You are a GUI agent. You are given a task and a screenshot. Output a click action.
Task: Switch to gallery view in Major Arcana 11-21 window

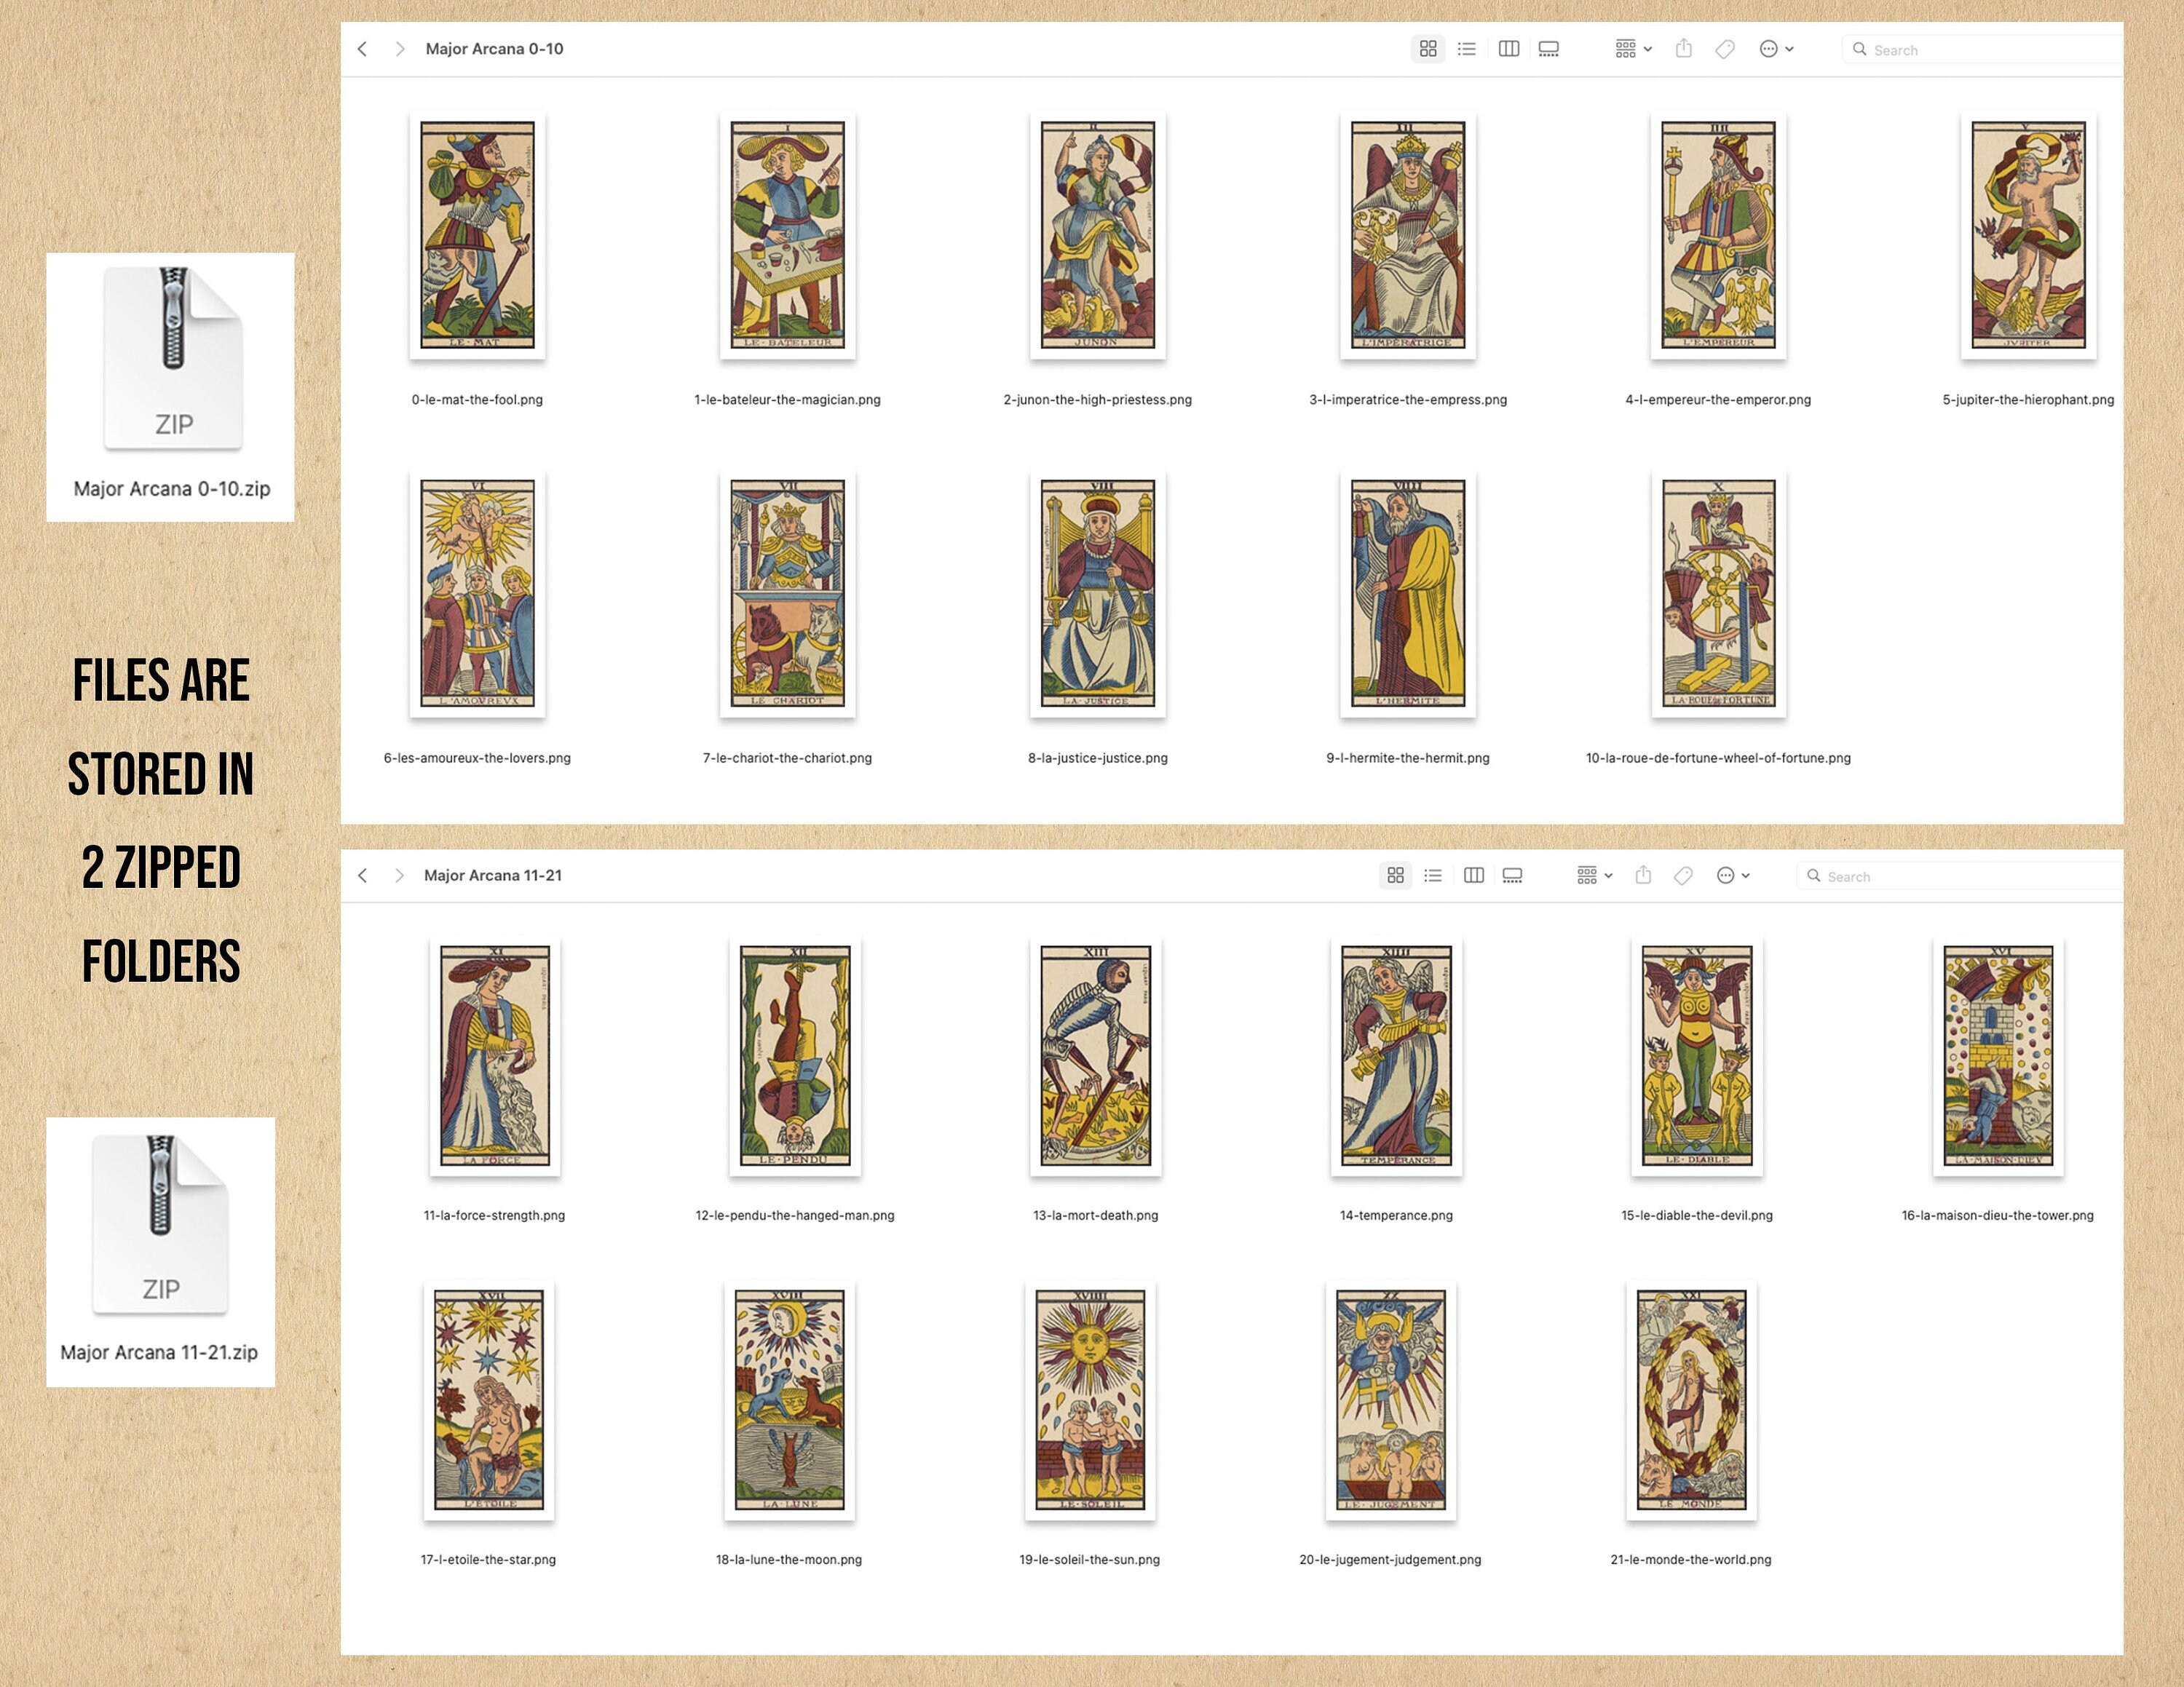tap(1513, 876)
